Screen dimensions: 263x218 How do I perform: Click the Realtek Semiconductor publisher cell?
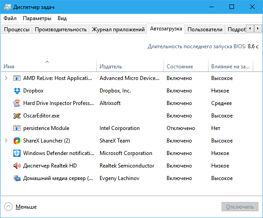pyautogui.click(x=127, y=166)
